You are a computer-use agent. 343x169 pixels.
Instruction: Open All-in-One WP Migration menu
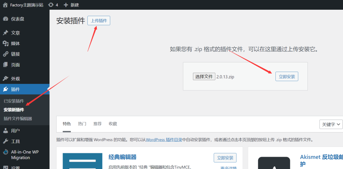[x=25, y=155]
